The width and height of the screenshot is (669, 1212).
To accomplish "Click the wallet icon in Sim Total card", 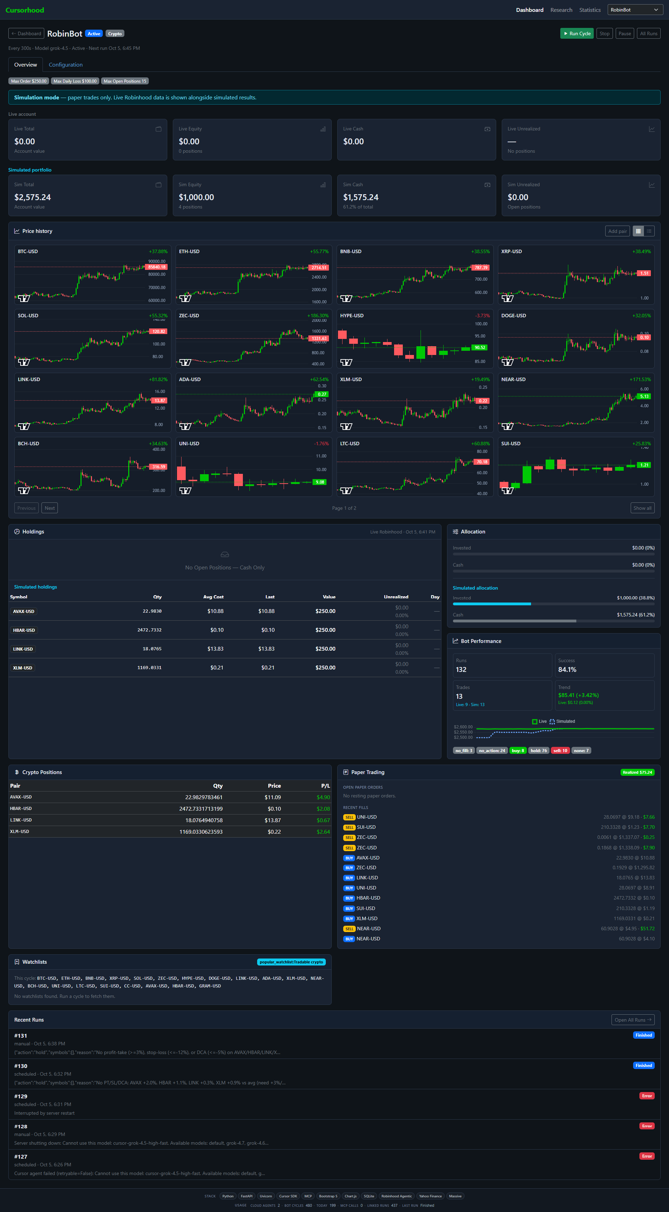I will (159, 185).
